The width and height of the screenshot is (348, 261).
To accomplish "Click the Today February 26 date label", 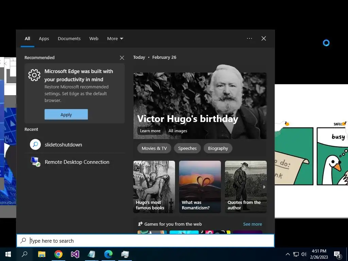I will [155, 57].
